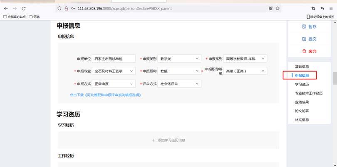The image size is (337, 167).
Task: Open 申报方式 dropdown showing 正常申报
Action: [114, 84]
